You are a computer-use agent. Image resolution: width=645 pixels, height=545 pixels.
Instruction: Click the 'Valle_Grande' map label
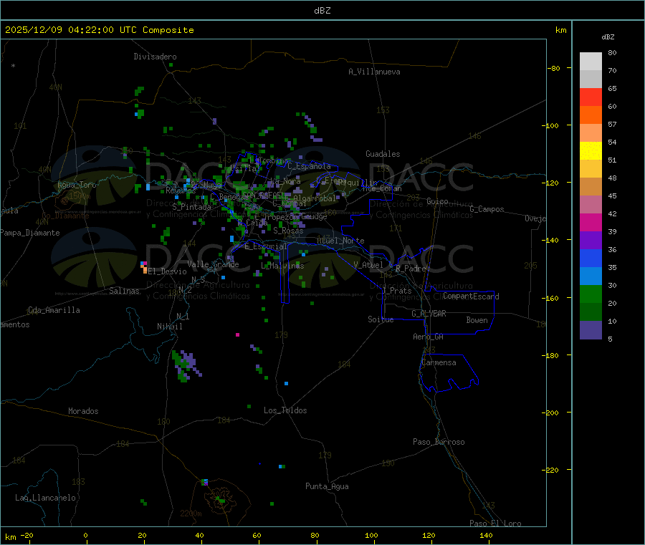(x=213, y=264)
